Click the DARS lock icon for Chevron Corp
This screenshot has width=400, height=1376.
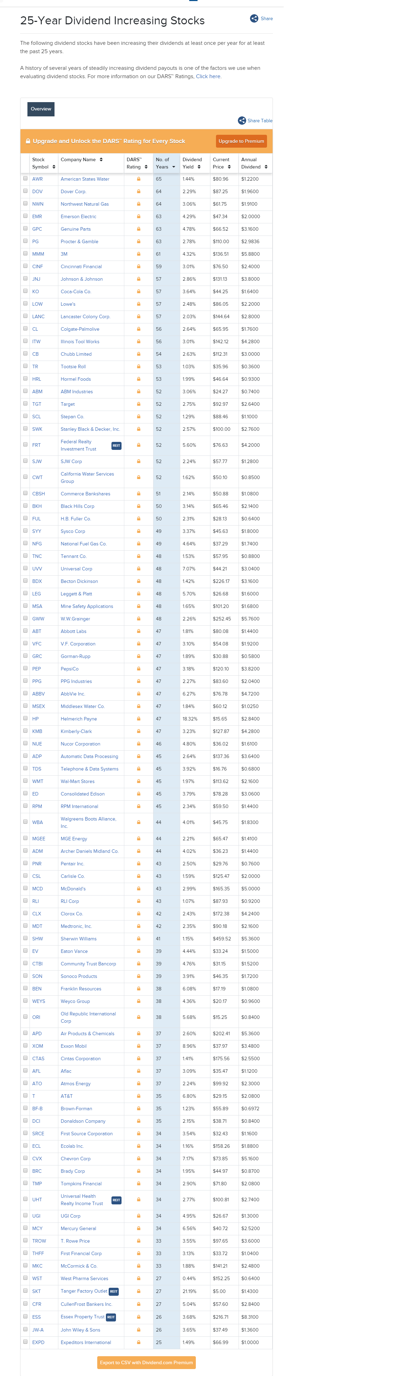click(x=138, y=1159)
